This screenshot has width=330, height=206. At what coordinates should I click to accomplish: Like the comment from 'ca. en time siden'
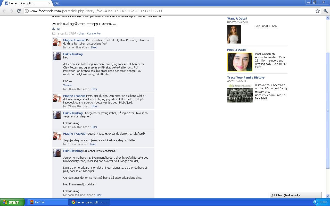click(94, 47)
